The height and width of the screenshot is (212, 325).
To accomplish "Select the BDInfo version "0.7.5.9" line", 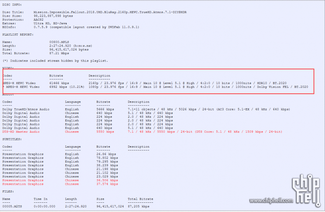I will (86, 27).
